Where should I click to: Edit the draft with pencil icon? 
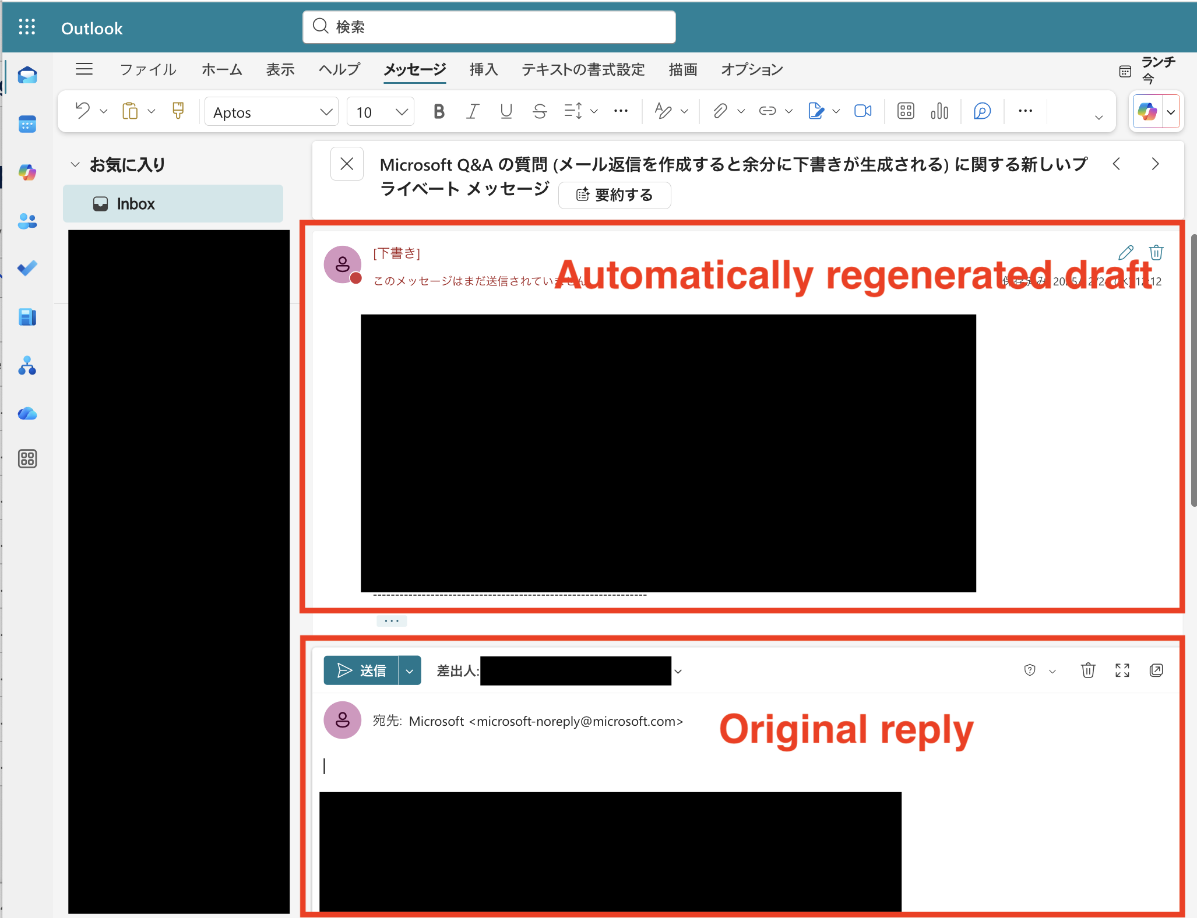tap(1126, 253)
